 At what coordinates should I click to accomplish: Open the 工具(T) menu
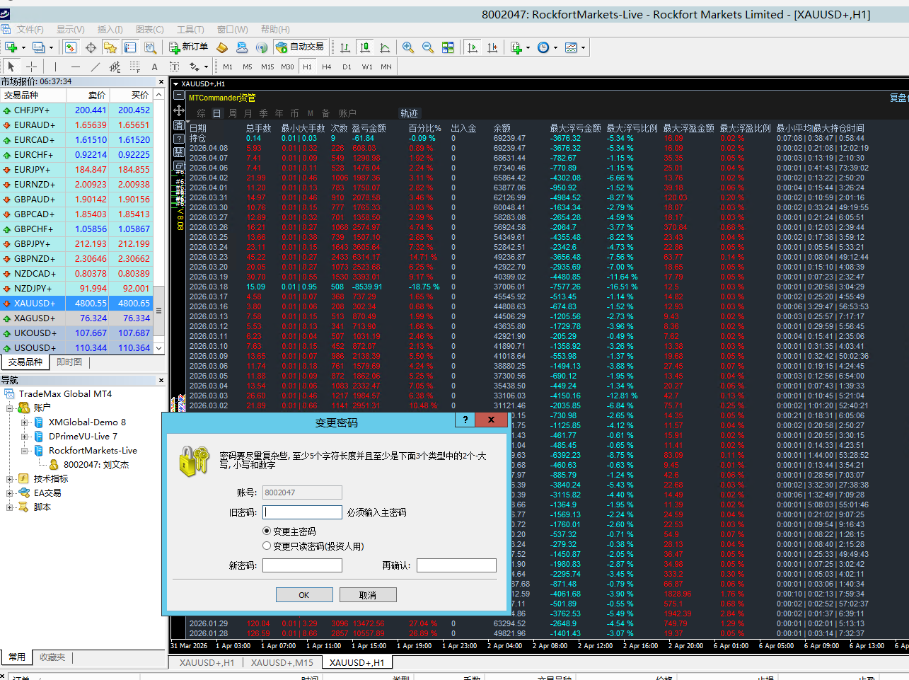190,29
